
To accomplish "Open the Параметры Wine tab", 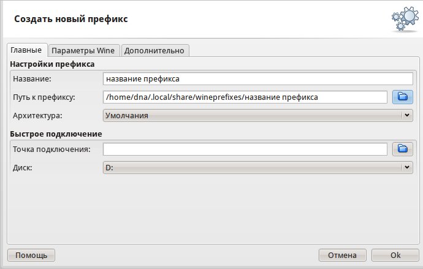I will pyautogui.click(x=83, y=50).
